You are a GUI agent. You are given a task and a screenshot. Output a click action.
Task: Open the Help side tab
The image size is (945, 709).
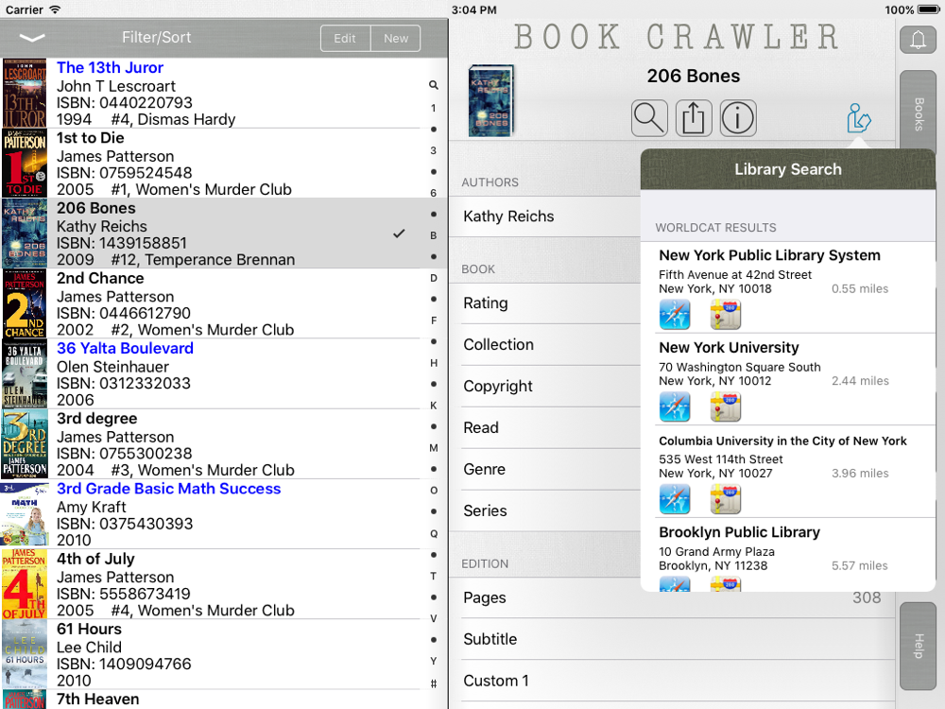918,646
